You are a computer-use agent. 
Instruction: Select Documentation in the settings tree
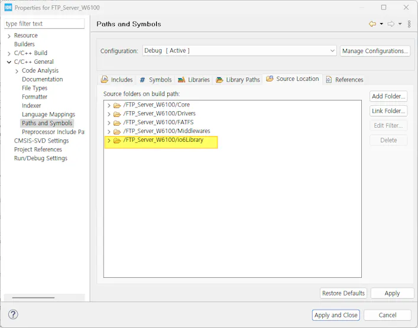(x=43, y=79)
